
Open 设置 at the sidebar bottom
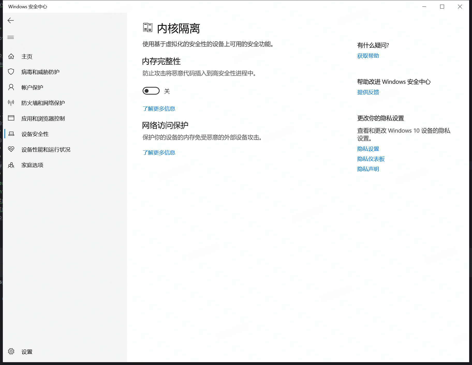point(27,352)
